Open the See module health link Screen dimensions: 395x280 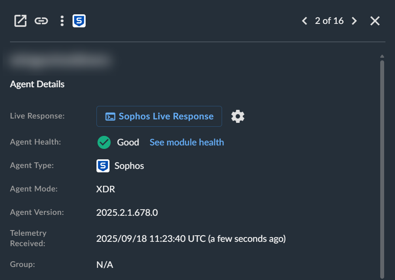pos(187,142)
